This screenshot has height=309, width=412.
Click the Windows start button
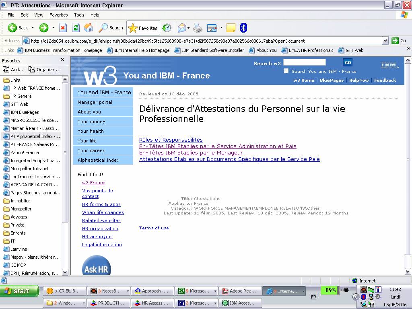pos(19,291)
